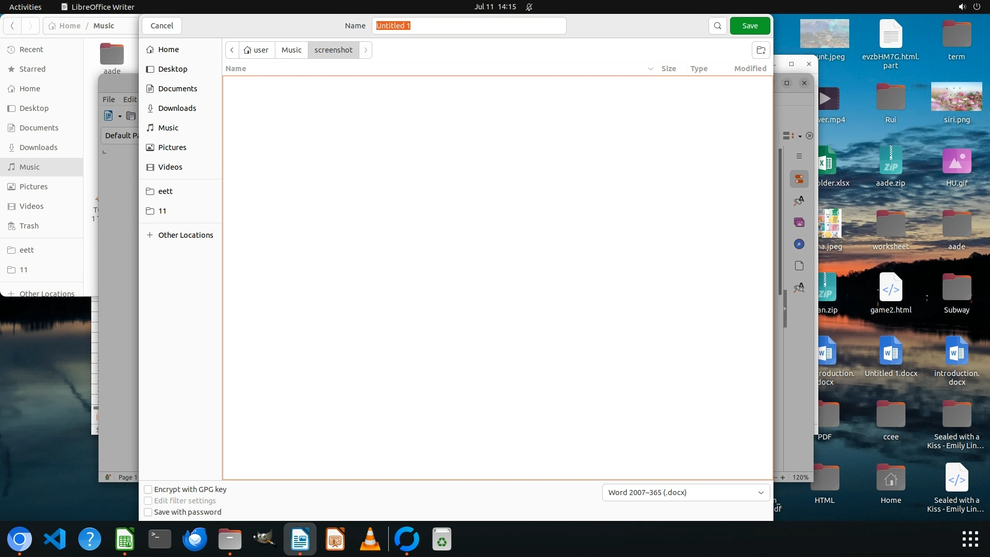990x557 pixels.
Task: Open GIMP from the dock
Action: point(264,539)
